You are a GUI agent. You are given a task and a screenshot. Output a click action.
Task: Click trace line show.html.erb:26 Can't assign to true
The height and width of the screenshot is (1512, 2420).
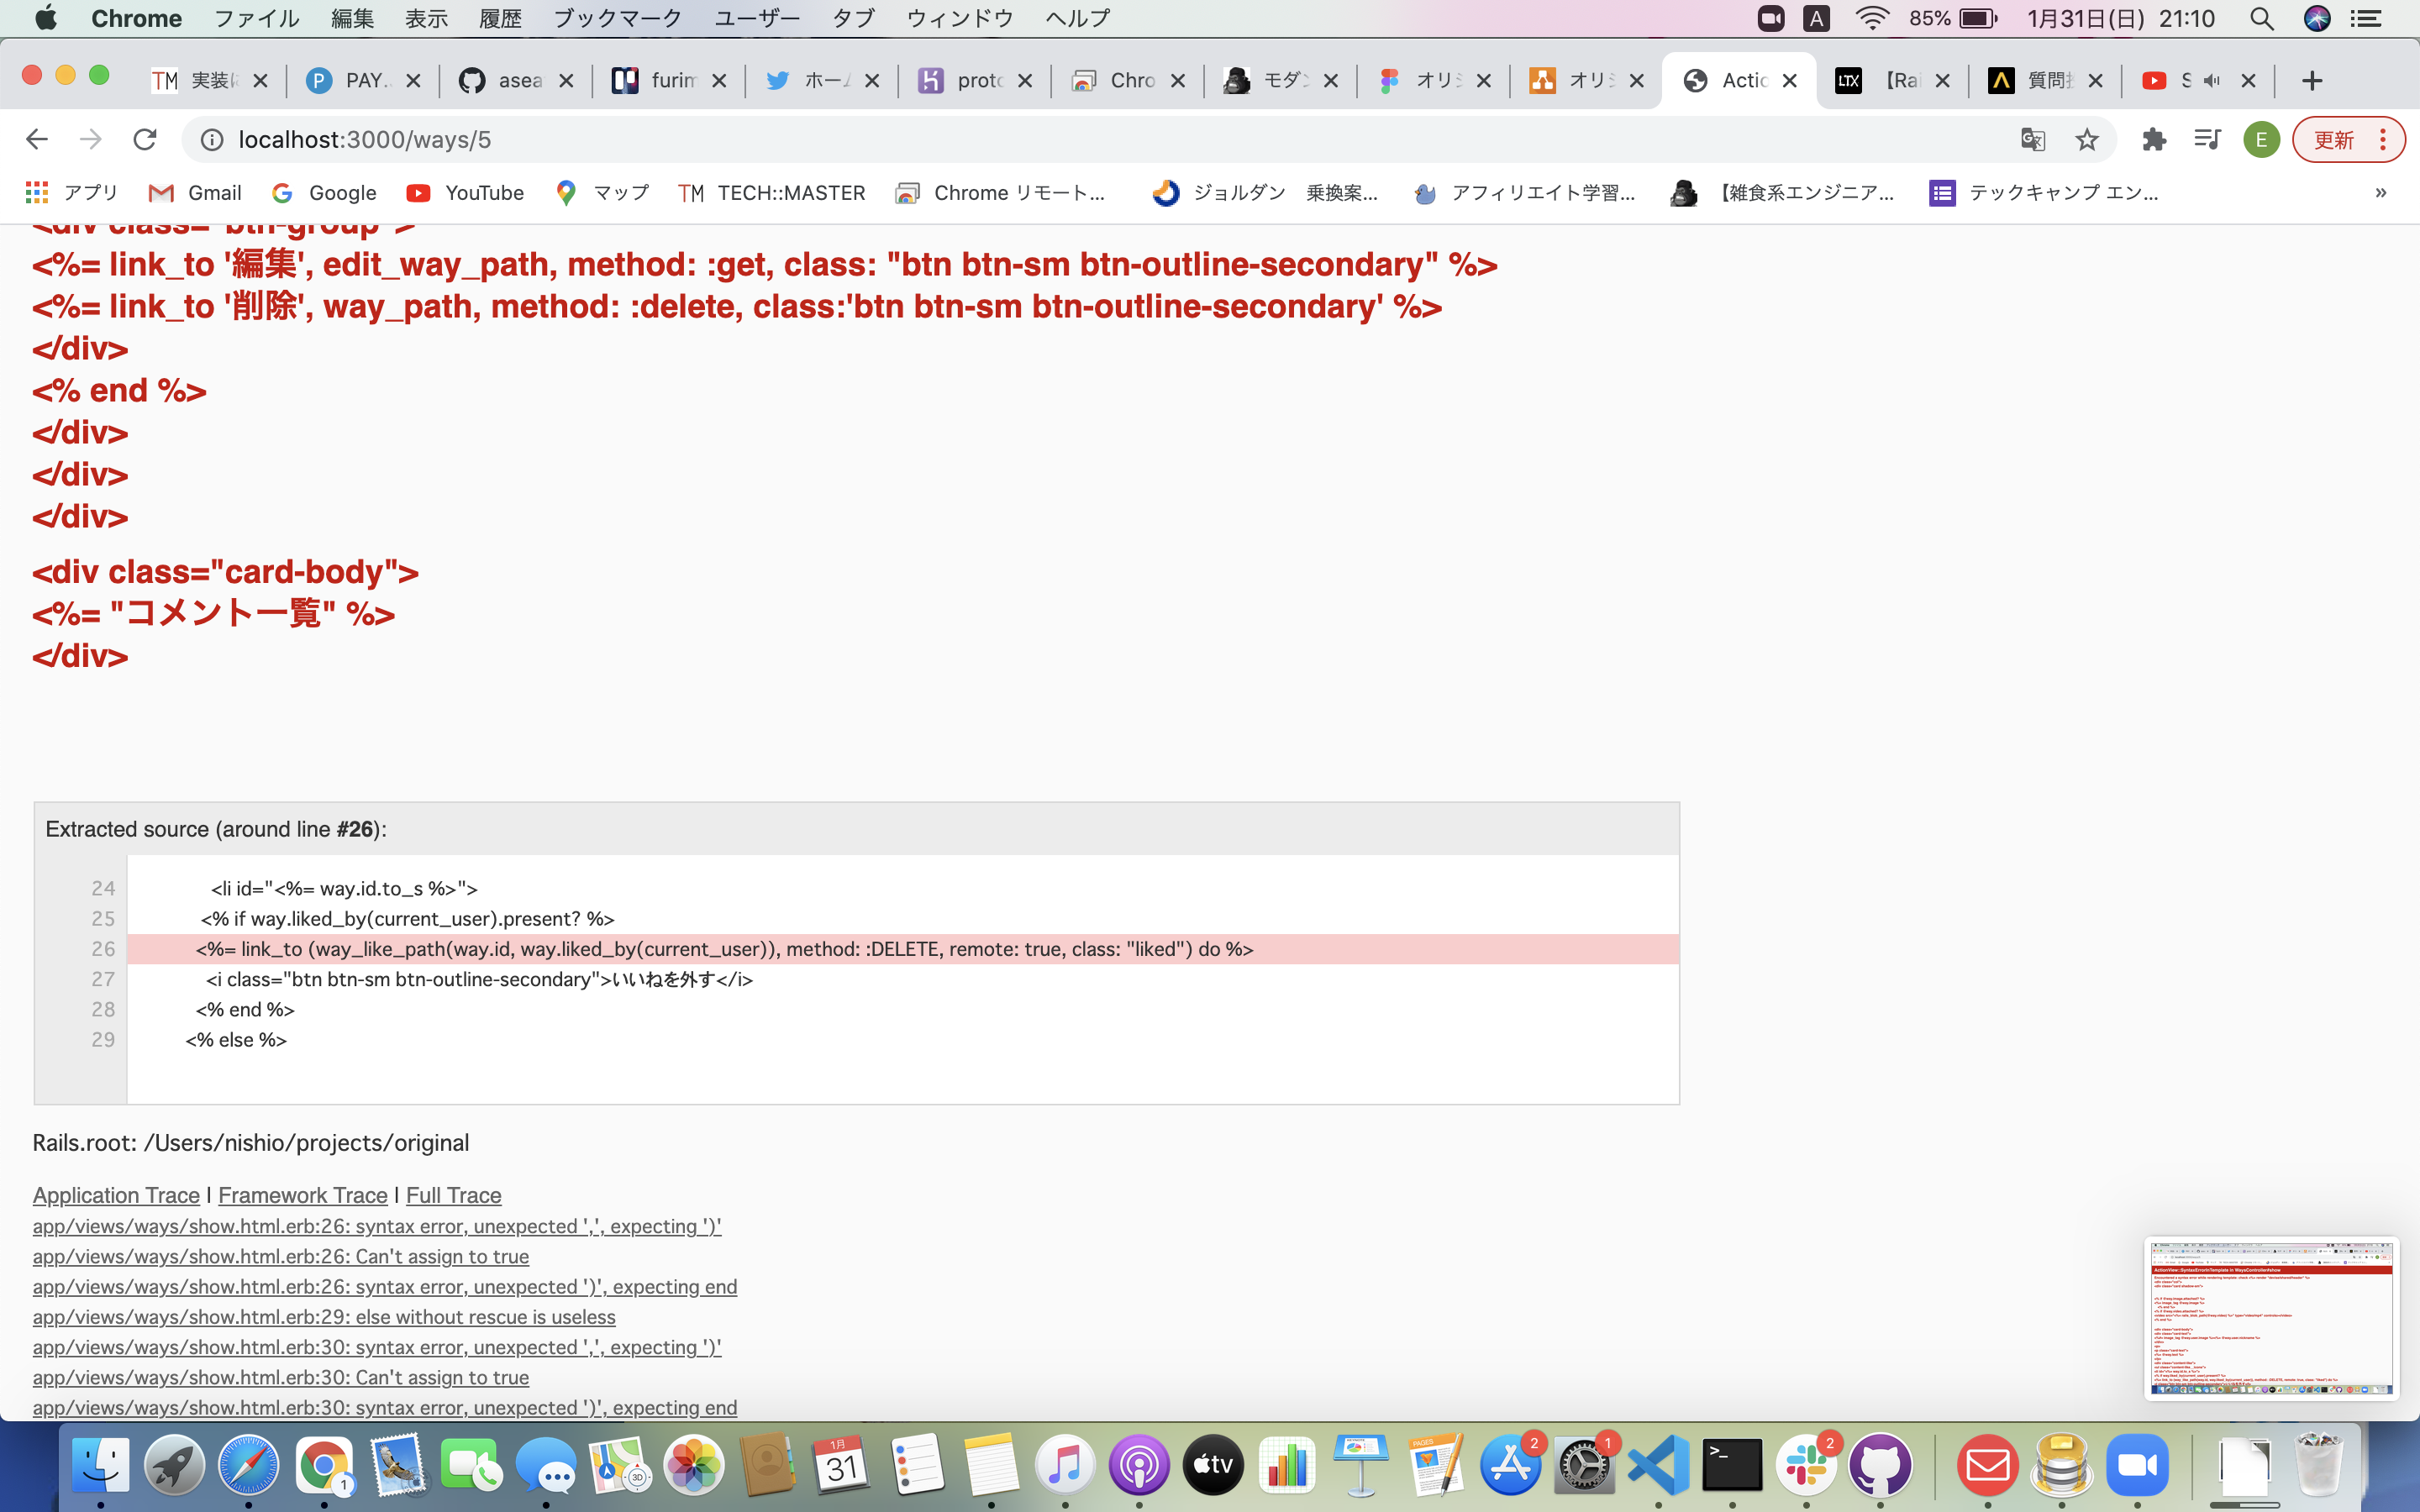(x=281, y=1256)
